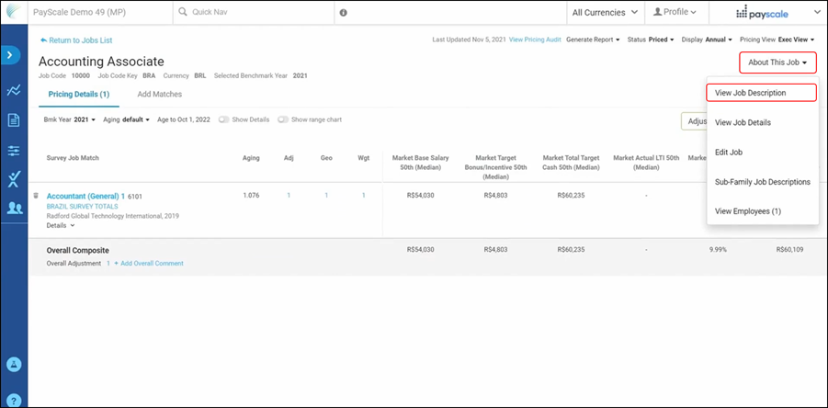828x408 pixels.
Task: Switch to the Add Matches tab
Action: [159, 94]
